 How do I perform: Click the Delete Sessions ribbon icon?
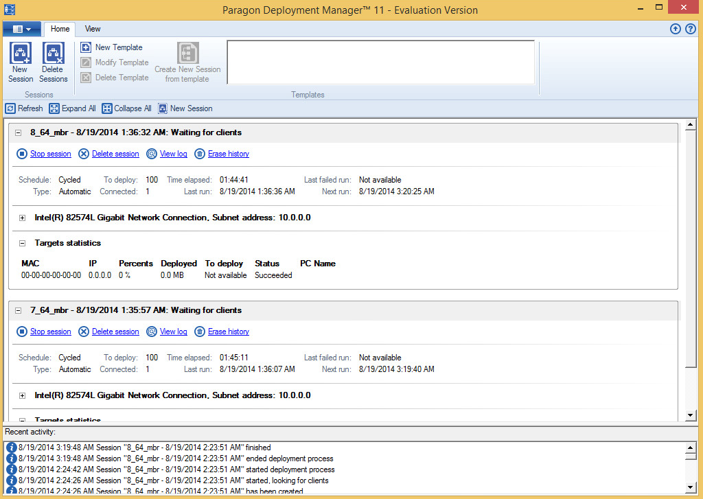pyautogui.click(x=54, y=53)
